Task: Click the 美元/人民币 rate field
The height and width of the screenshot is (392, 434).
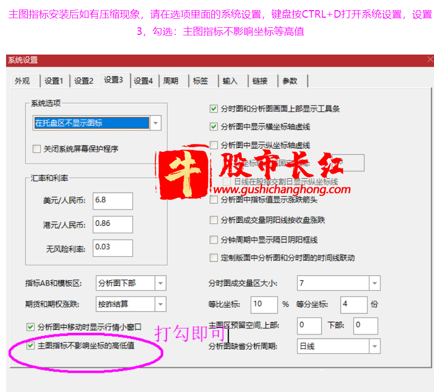Action: click(x=113, y=201)
